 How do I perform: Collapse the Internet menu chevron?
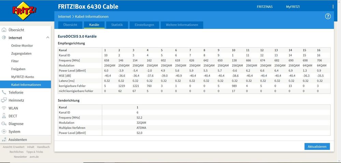[x=48, y=38]
